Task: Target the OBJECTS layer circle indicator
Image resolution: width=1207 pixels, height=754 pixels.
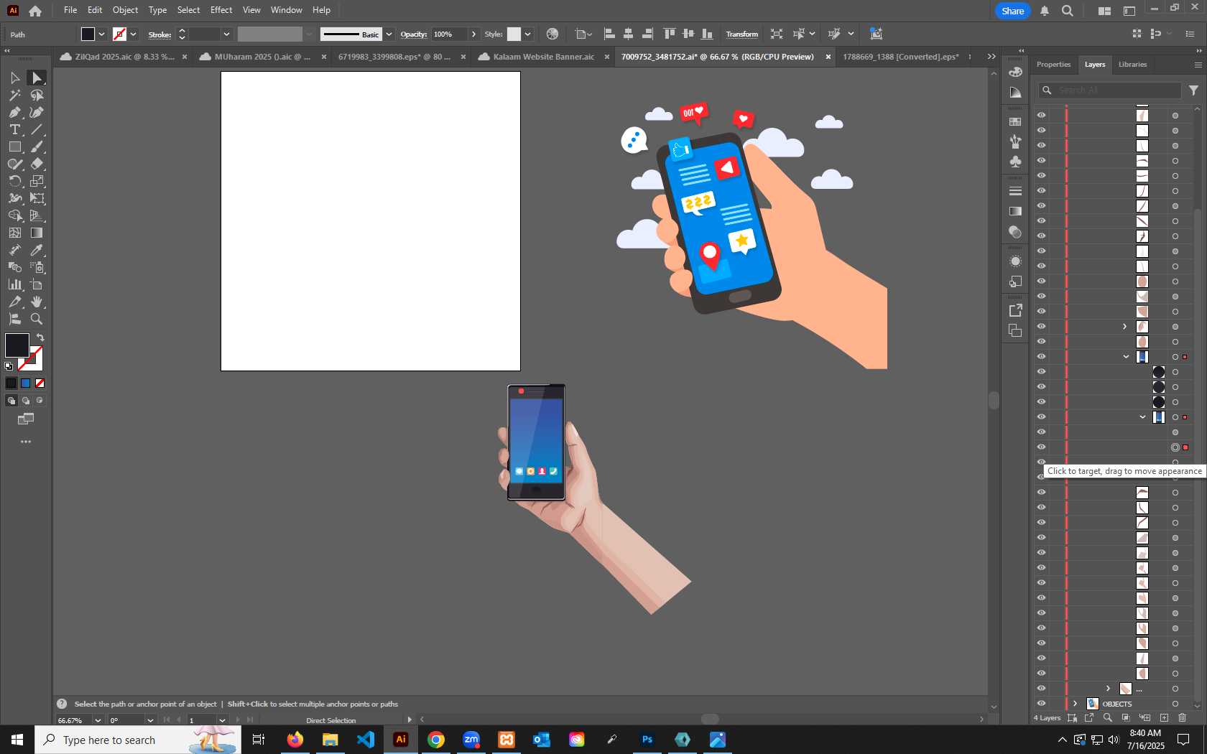Action: (x=1175, y=704)
